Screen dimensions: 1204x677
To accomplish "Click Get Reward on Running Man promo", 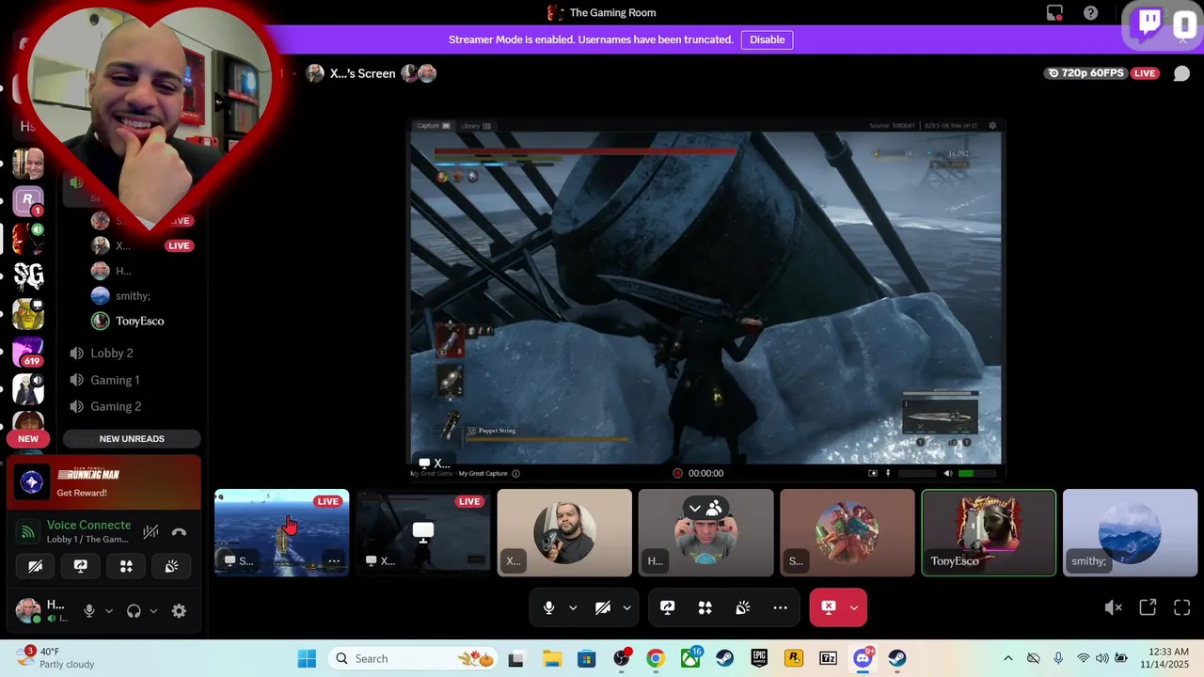I will 82,493.
